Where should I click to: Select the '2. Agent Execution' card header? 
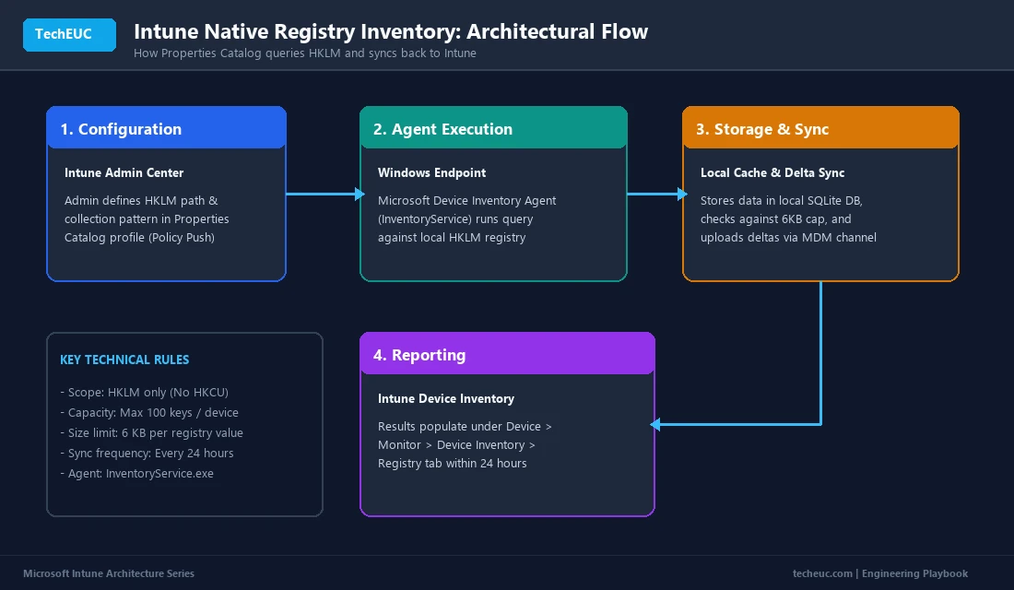click(493, 128)
